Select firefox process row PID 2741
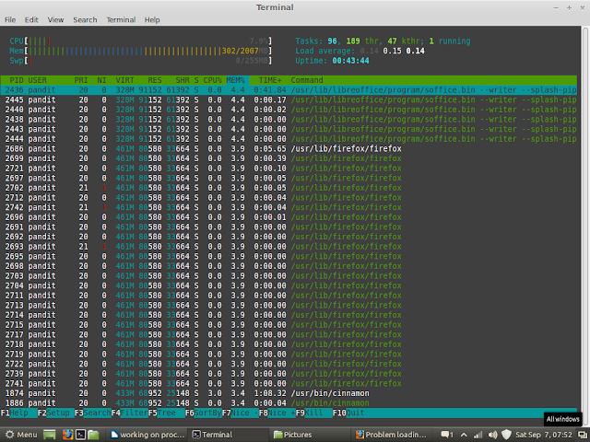The image size is (590, 442). click(x=289, y=383)
